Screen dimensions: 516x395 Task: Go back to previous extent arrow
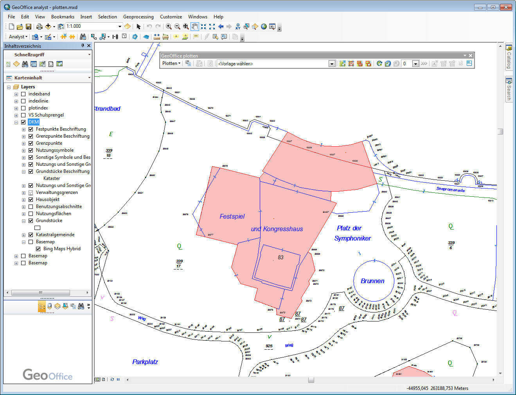(221, 27)
